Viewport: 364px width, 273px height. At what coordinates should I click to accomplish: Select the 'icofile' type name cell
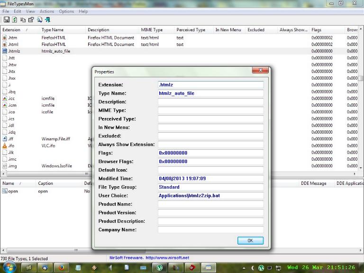pos(47,112)
